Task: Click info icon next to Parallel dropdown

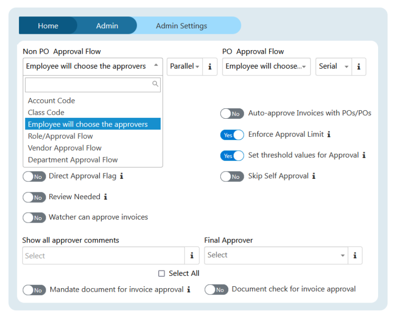Action: 209,67
